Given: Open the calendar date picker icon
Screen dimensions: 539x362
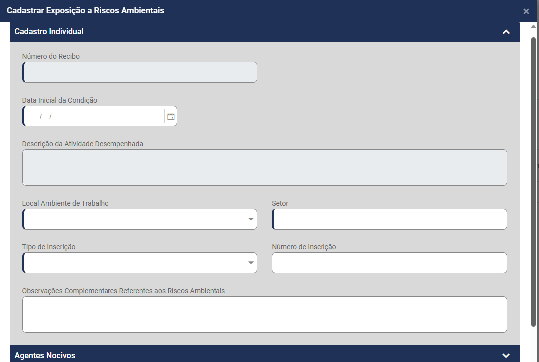Looking at the screenshot, I should click(x=171, y=116).
